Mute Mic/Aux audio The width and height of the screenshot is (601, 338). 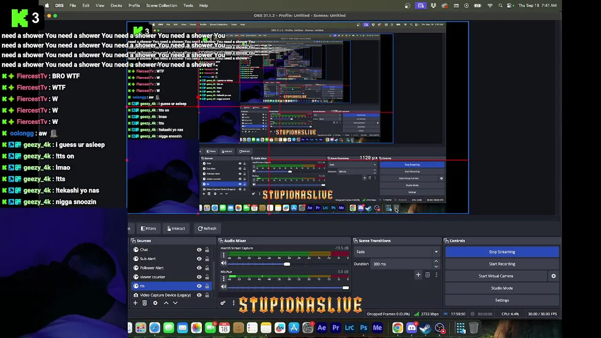pos(223,287)
